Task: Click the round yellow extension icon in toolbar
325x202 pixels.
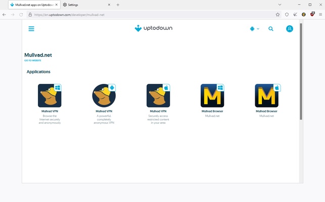Action: point(304,15)
